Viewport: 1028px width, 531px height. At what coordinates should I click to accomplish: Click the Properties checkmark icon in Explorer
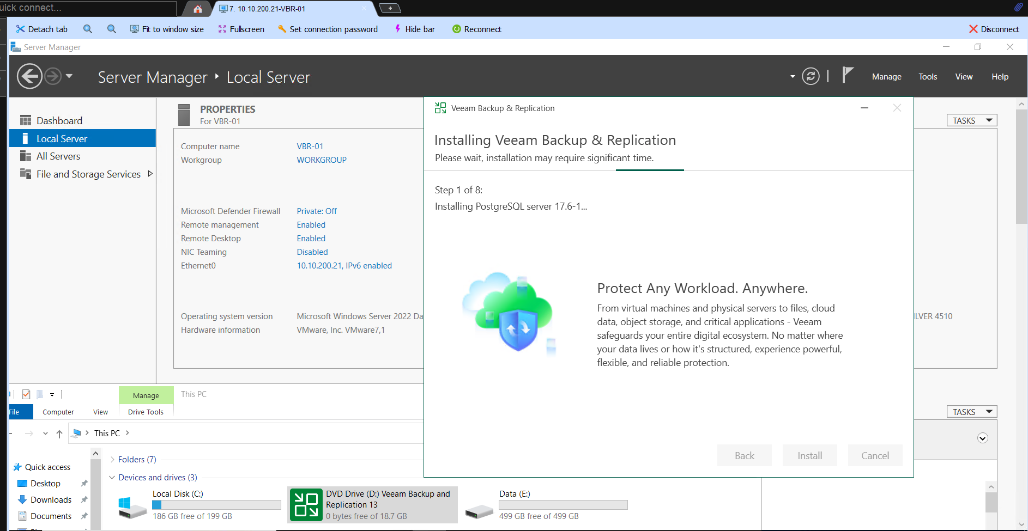pos(26,394)
